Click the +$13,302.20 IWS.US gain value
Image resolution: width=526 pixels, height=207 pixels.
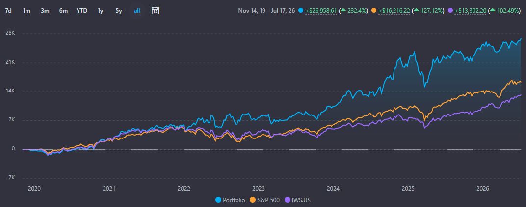(471, 11)
